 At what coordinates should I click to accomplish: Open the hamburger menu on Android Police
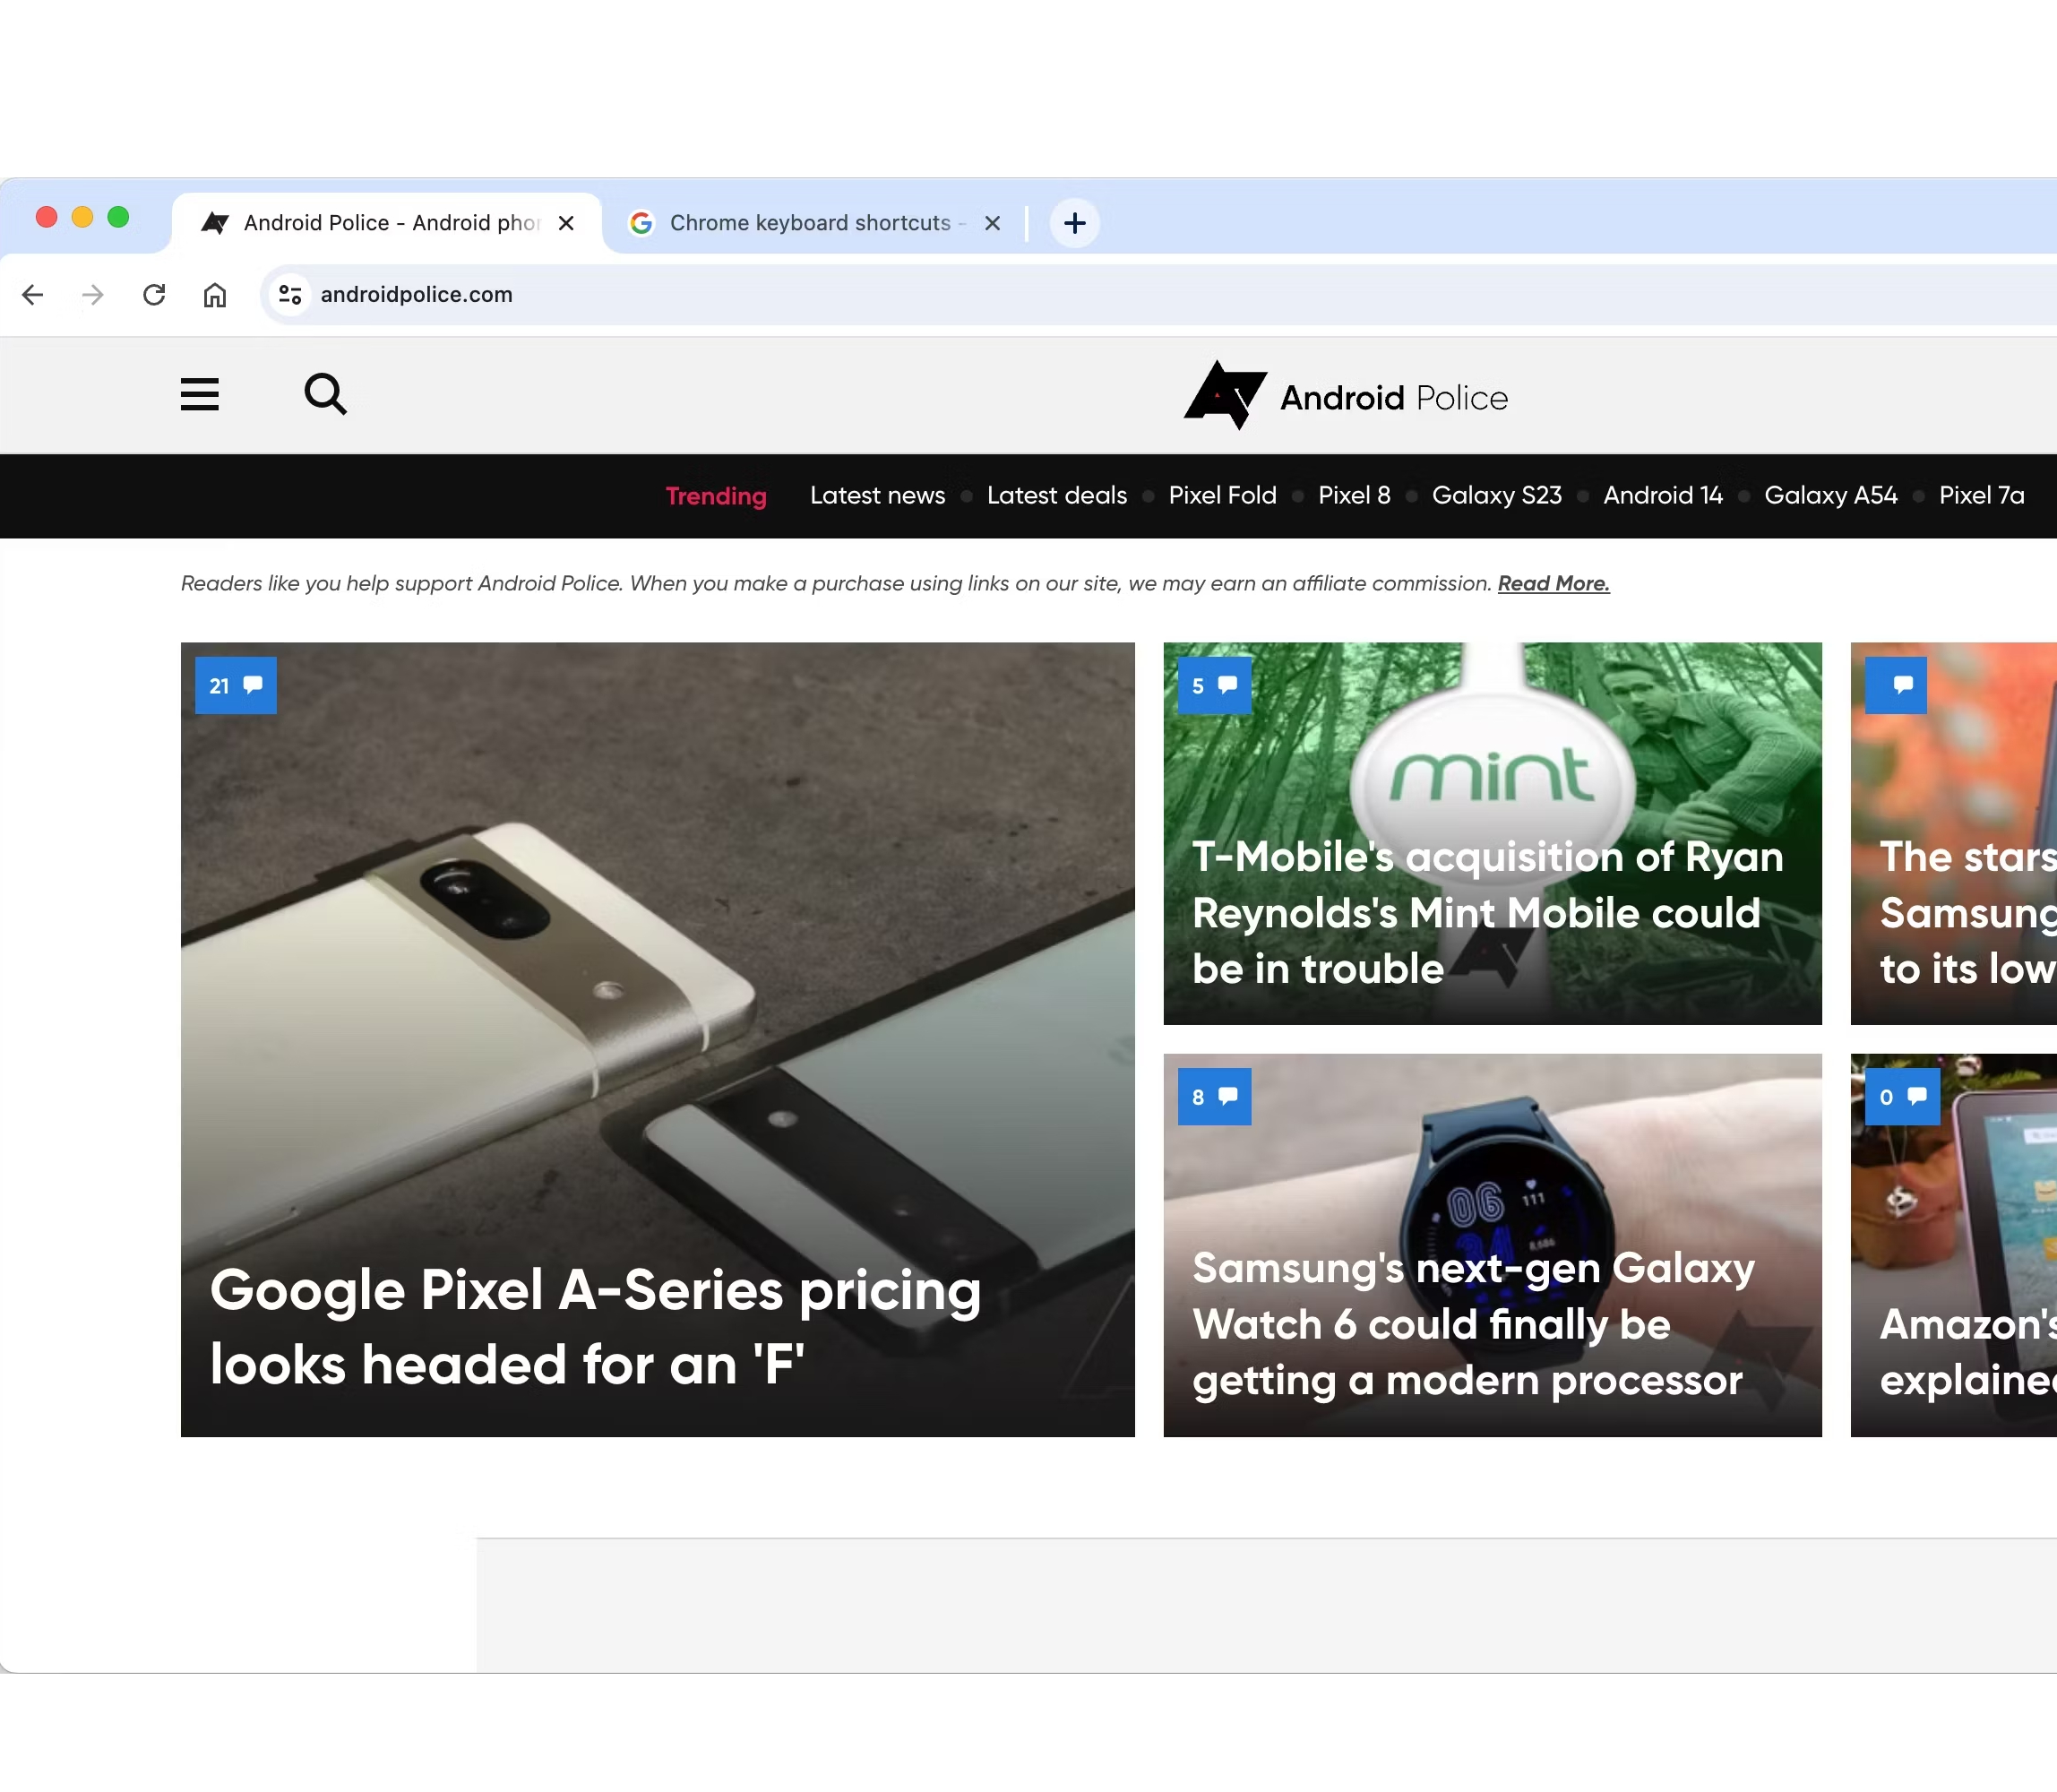click(200, 395)
